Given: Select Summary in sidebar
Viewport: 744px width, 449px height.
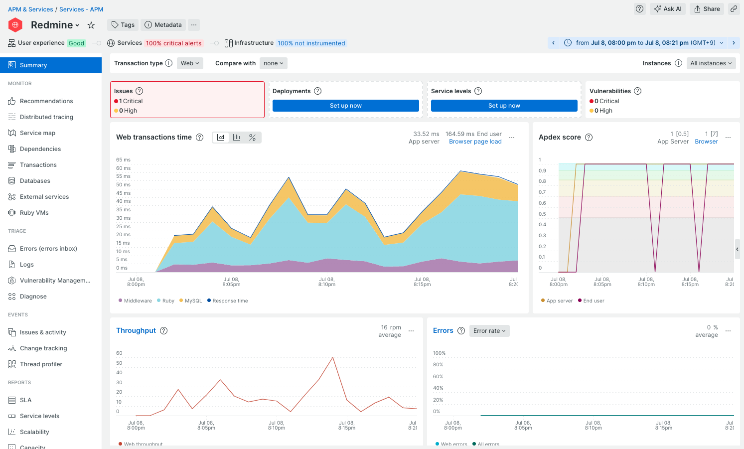Looking at the screenshot, I should 51,65.
